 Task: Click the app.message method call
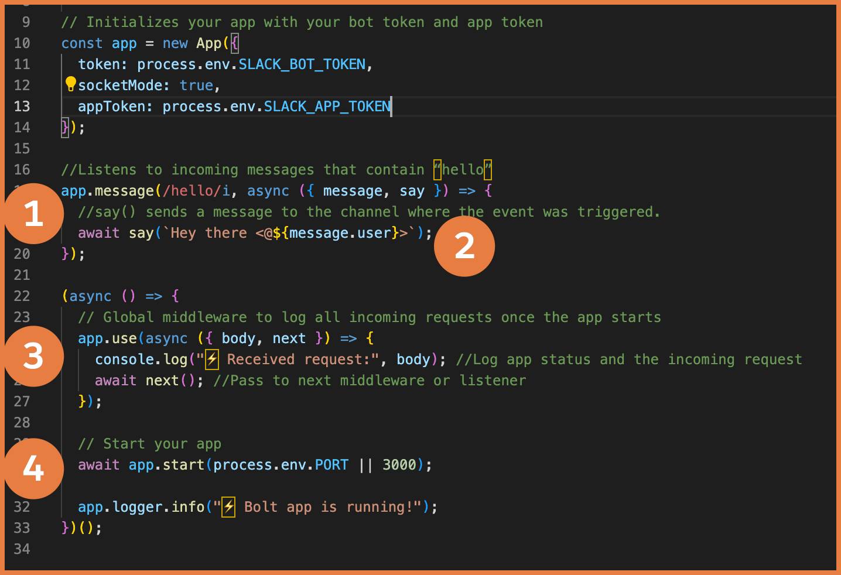[107, 191]
